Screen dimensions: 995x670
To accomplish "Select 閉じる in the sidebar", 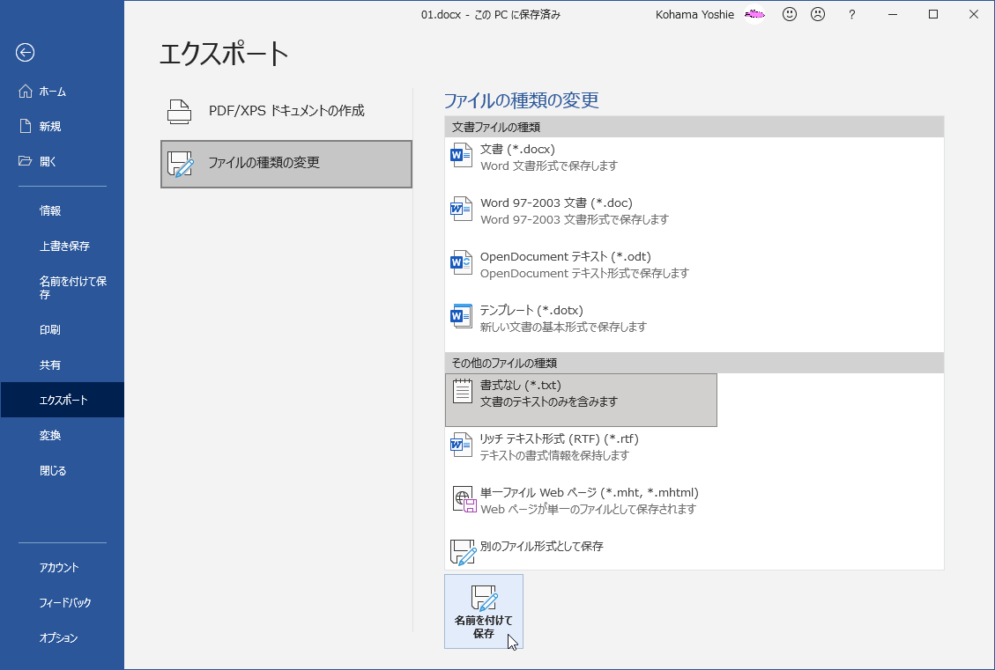I will coord(63,470).
